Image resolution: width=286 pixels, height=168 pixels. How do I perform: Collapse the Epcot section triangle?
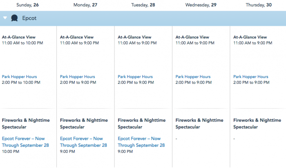click(5, 18)
